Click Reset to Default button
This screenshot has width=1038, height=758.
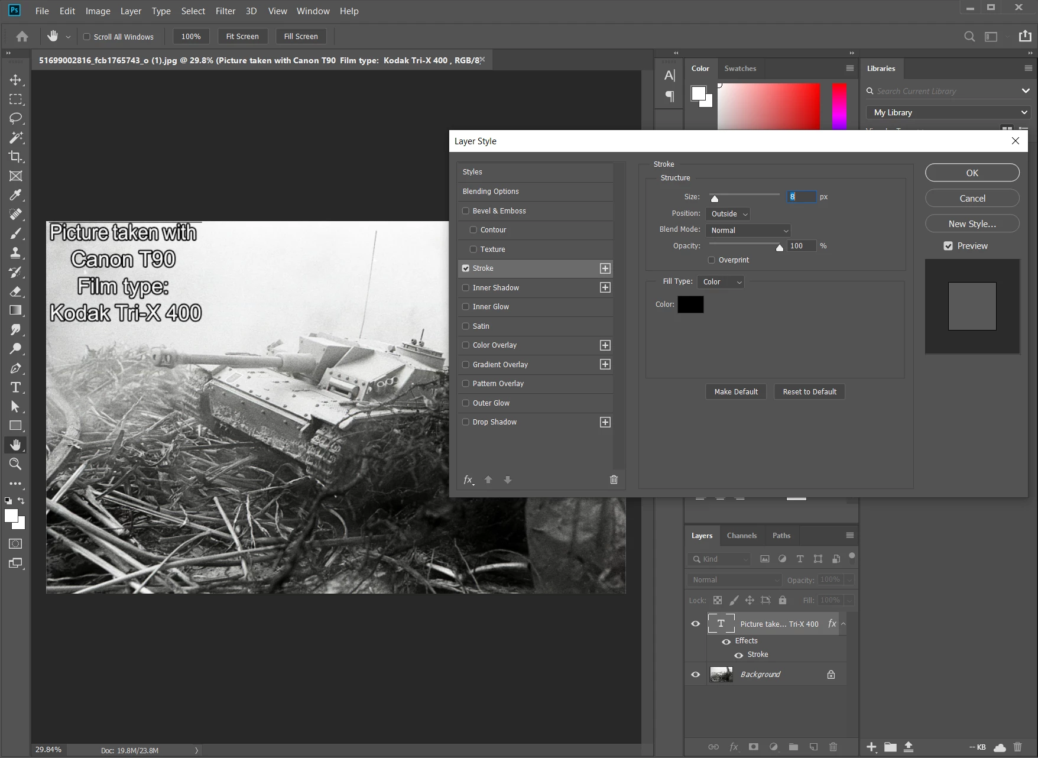coord(810,391)
